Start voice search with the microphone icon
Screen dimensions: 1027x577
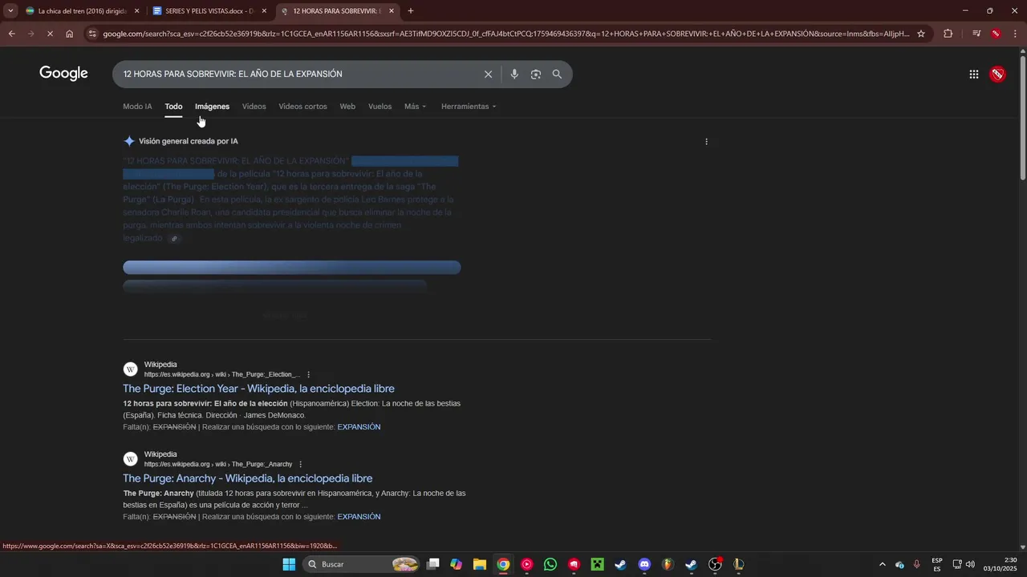(x=514, y=74)
